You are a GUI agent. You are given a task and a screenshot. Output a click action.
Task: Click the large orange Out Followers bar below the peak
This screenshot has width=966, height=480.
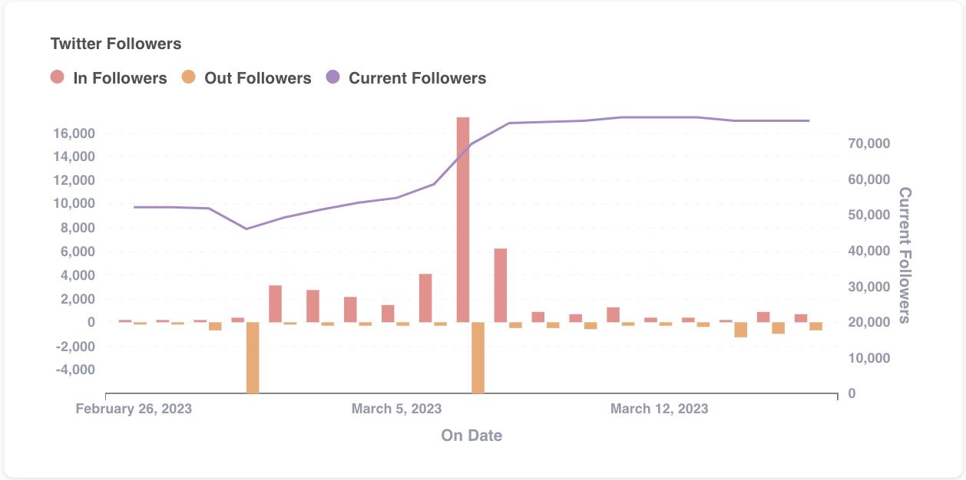[478, 357]
